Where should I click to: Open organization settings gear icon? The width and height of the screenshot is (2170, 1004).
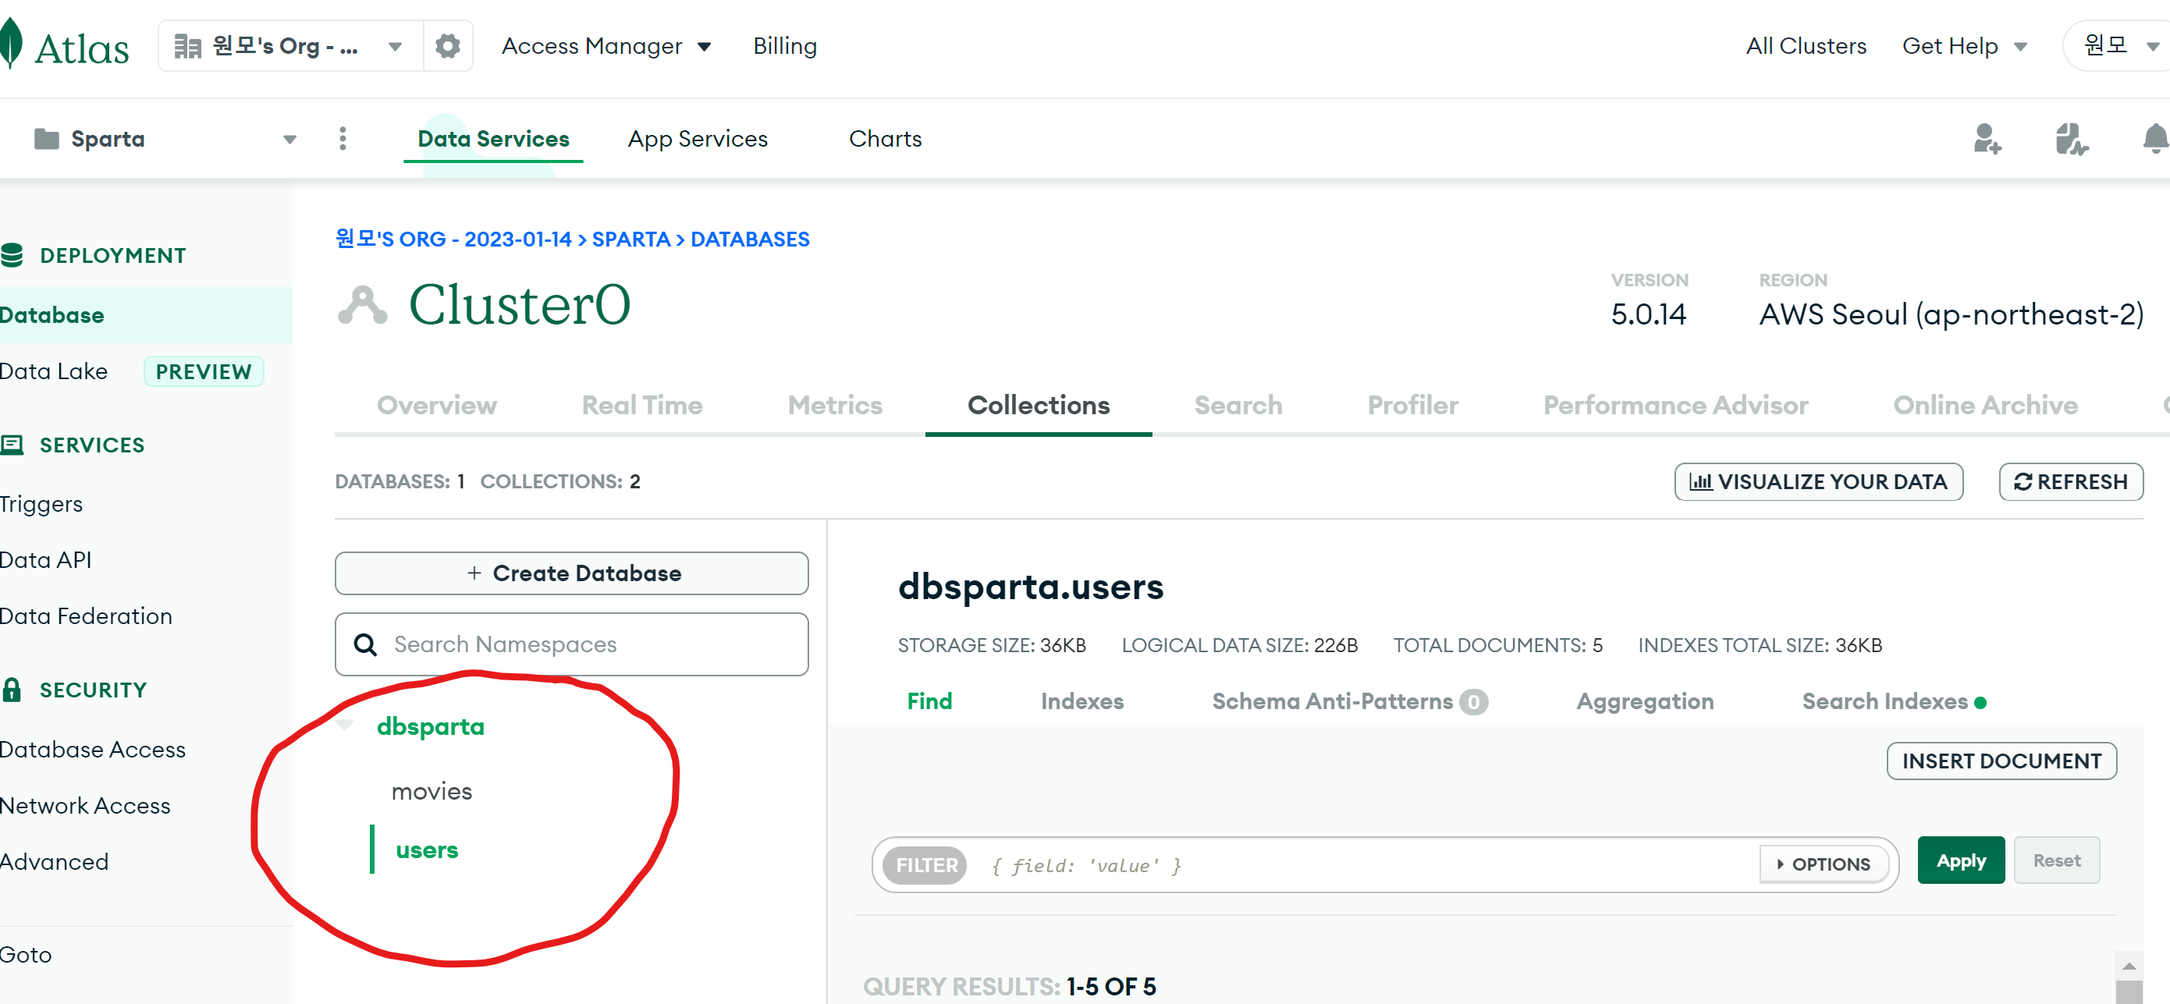447,45
